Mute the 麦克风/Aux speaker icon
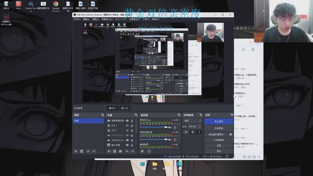This screenshot has width=313, height=176. pos(170,128)
